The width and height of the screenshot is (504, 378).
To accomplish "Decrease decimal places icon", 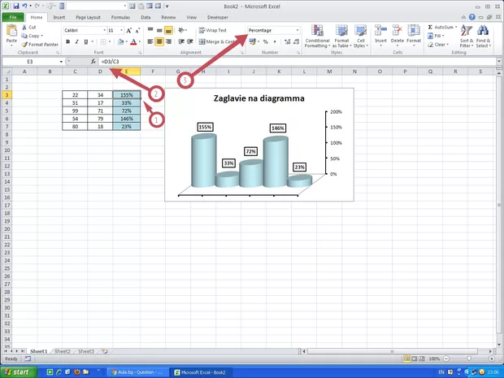I will point(297,41).
